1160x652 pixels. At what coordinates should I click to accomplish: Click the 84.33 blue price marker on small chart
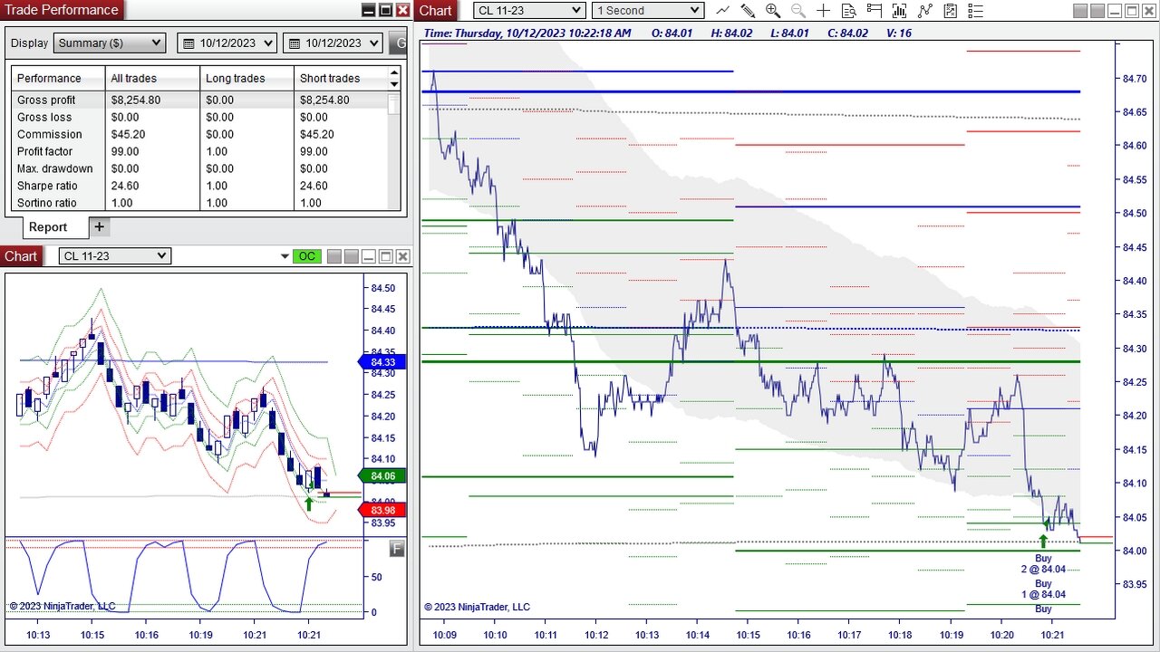click(x=382, y=362)
